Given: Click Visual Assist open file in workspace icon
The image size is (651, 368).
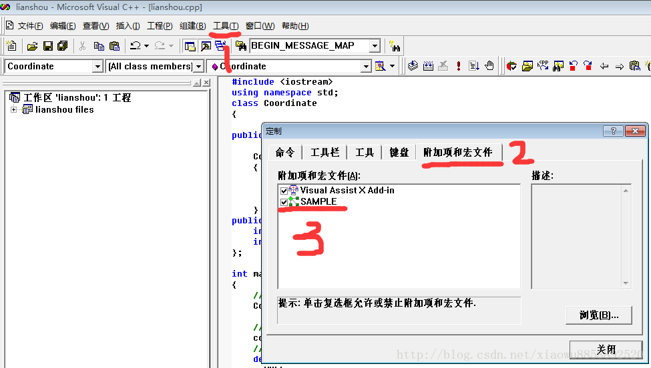Looking at the screenshot, I should tap(527, 66).
